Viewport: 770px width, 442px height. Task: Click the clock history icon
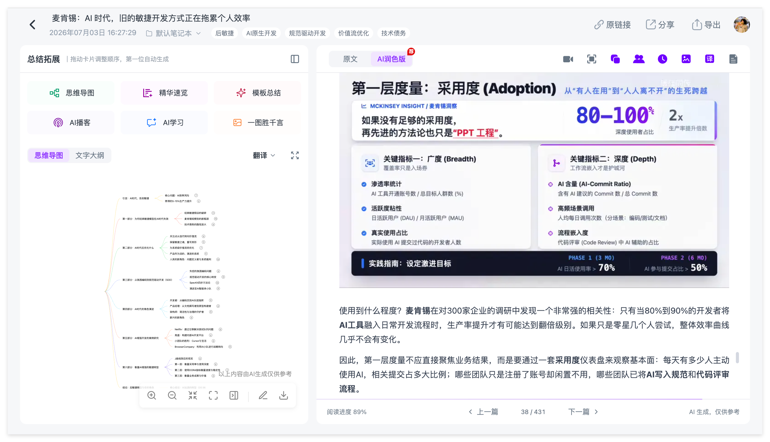pos(662,59)
